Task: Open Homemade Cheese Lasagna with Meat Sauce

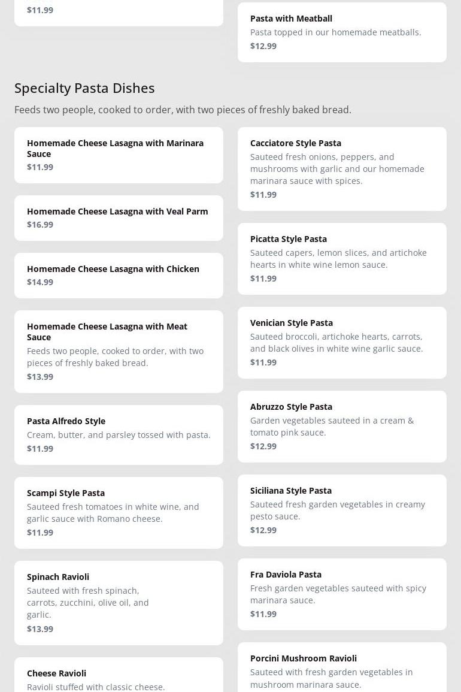Action: pyautogui.click(x=119, y=351)
